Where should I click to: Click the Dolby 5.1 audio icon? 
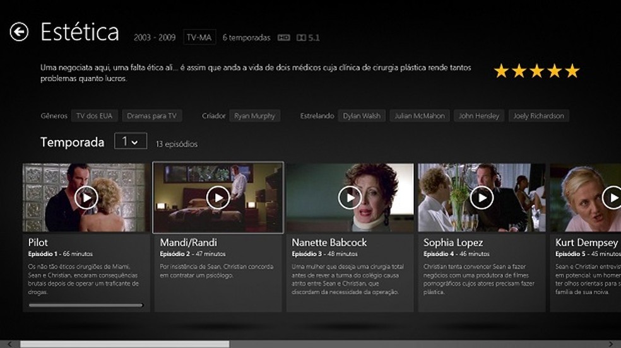point(308,38)
